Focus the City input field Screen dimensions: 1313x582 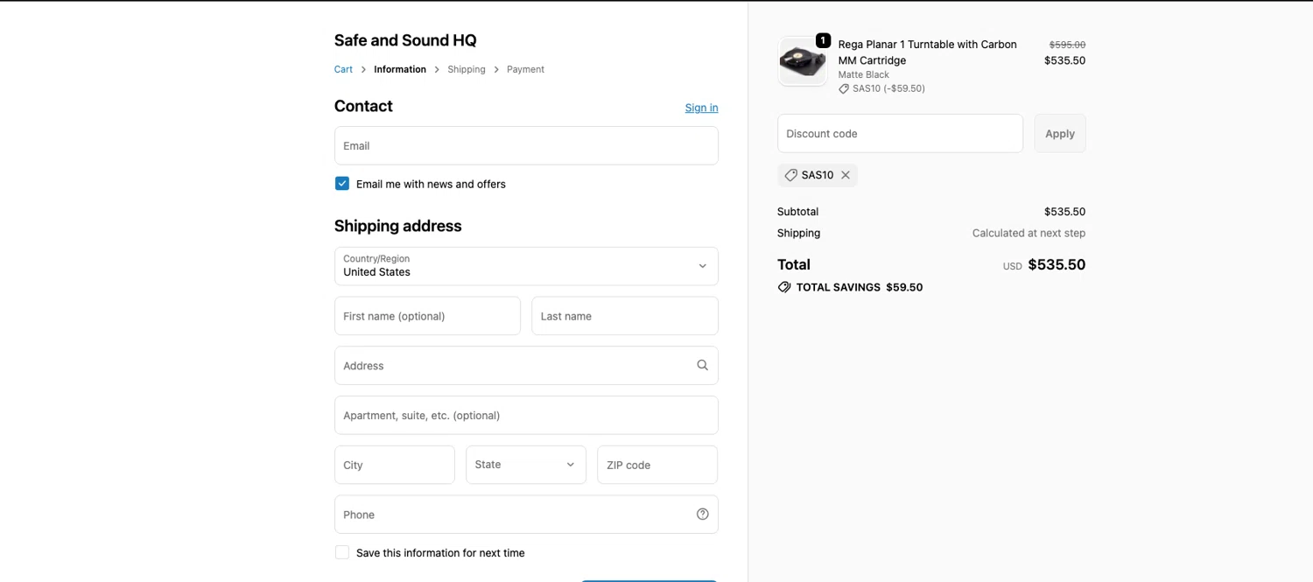395,465
